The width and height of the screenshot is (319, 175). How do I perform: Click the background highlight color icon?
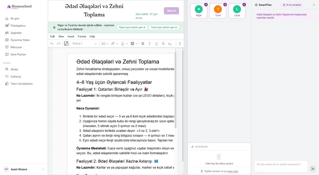coord(132,44)
